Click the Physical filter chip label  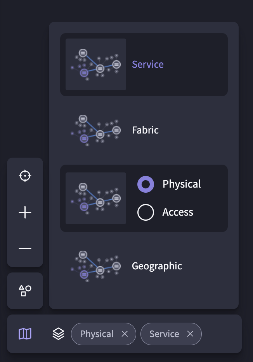pyautogui.click(x=97, y=334)
